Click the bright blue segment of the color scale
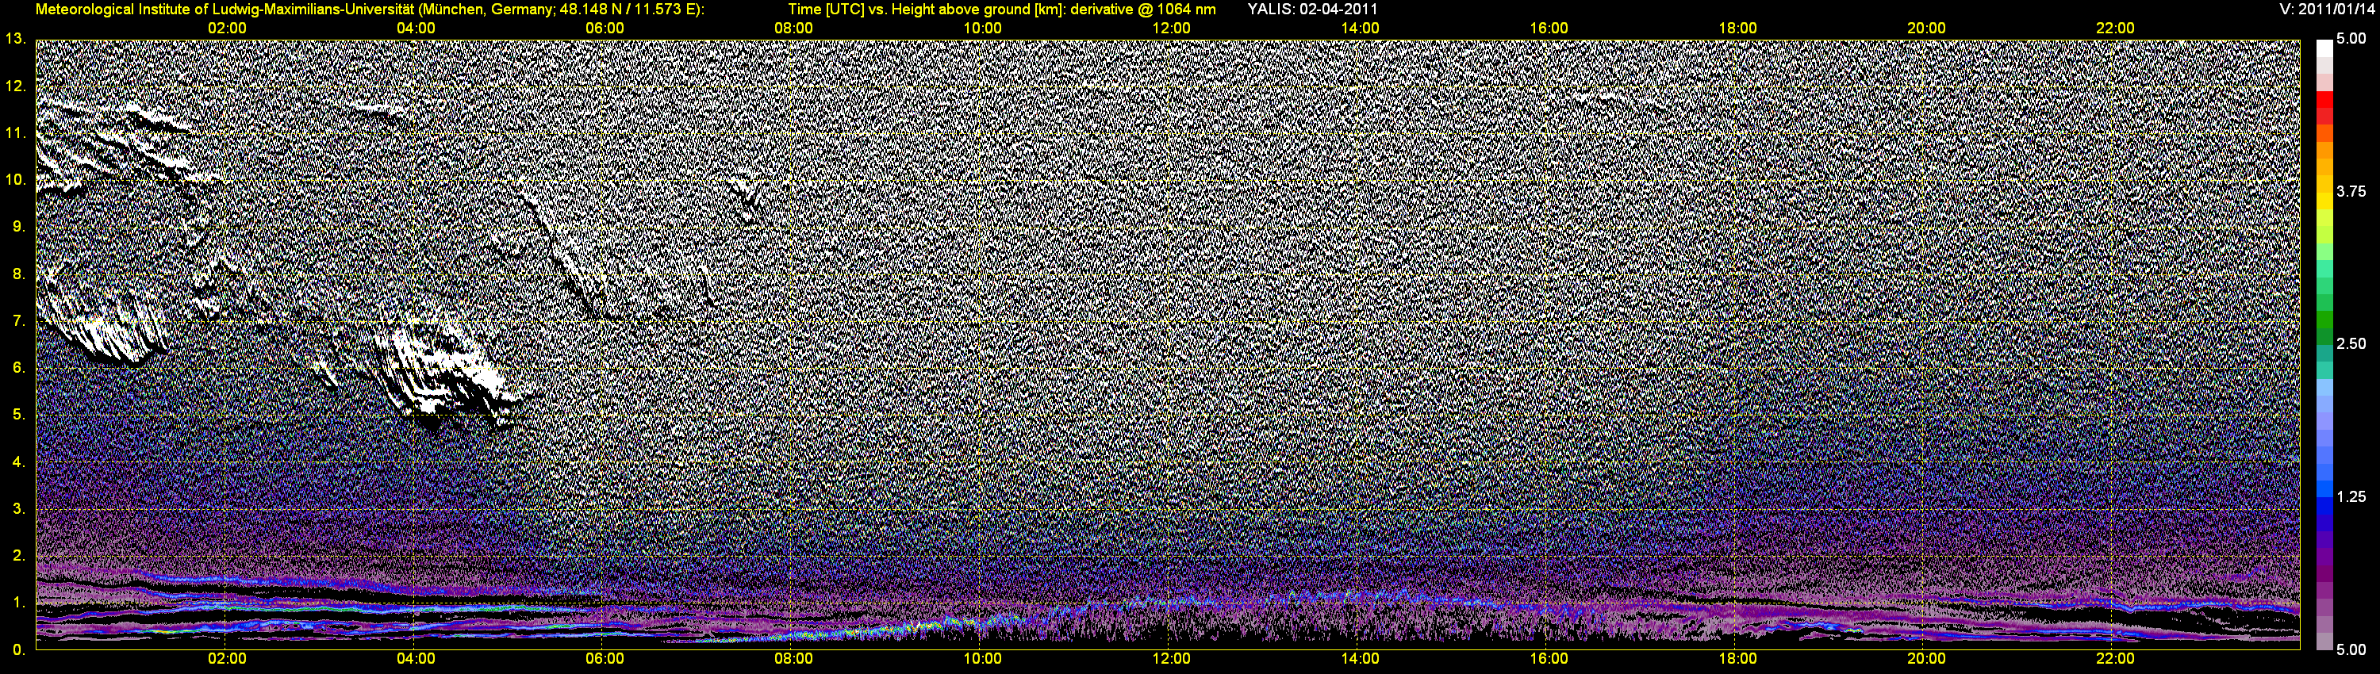 coord(2324,491)
